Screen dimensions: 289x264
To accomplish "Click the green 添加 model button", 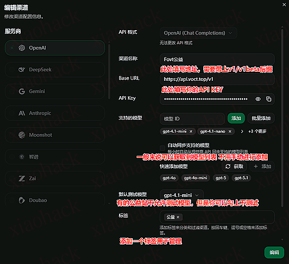I will [x=236, y=118].
